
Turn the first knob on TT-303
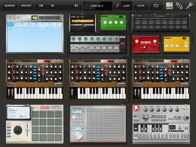click(145, 110)
